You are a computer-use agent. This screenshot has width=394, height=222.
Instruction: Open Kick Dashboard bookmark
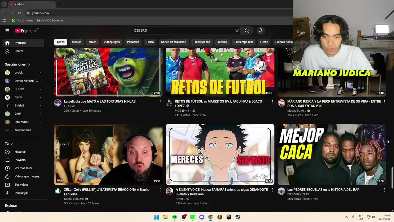[23, 21]
